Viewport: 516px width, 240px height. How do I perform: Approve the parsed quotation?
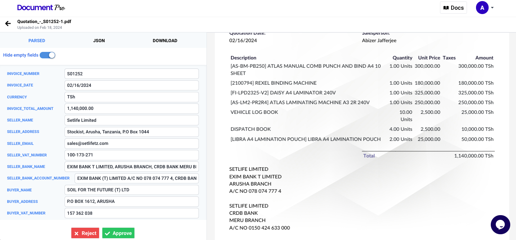click(118, 233)
